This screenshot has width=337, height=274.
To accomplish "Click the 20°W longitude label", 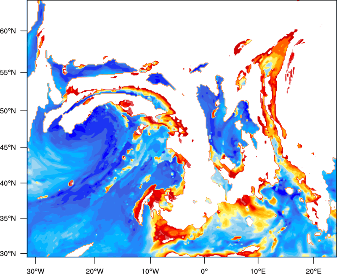I will 95,271.
